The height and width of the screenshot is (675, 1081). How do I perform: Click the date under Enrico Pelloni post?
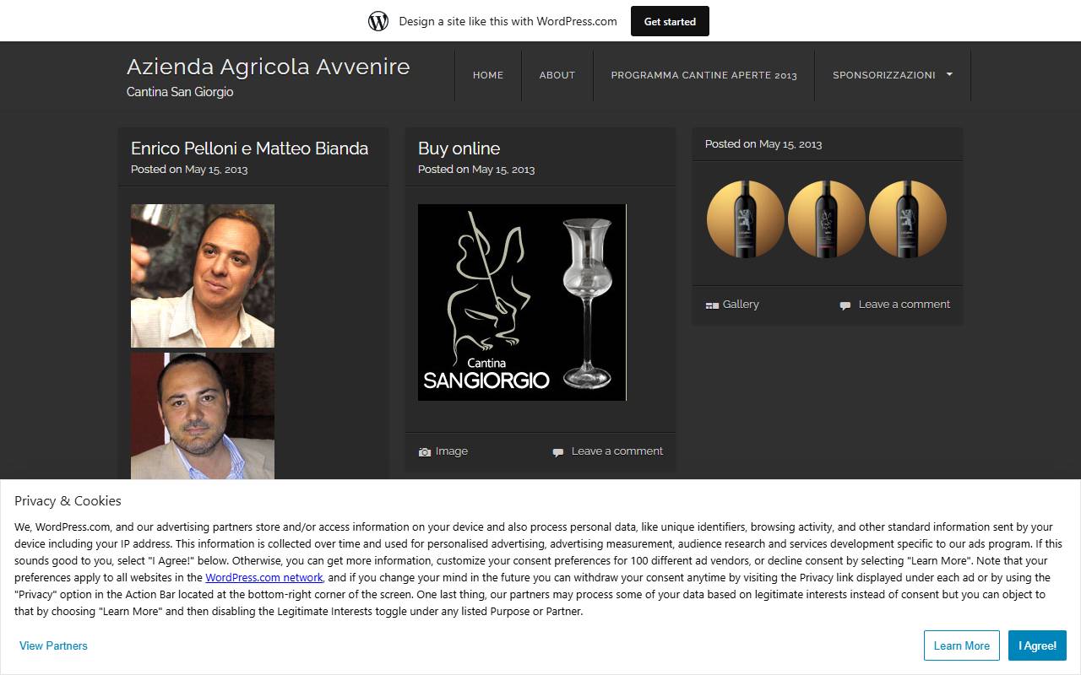[216, 170]
